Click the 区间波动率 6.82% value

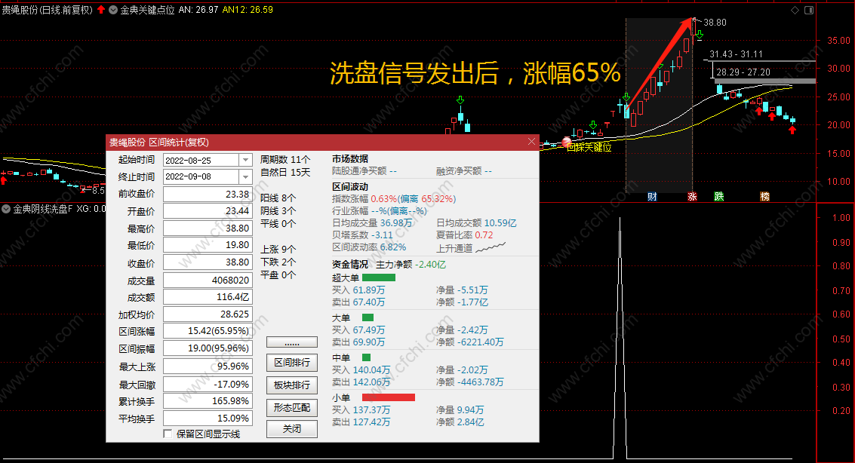point(393,247)
